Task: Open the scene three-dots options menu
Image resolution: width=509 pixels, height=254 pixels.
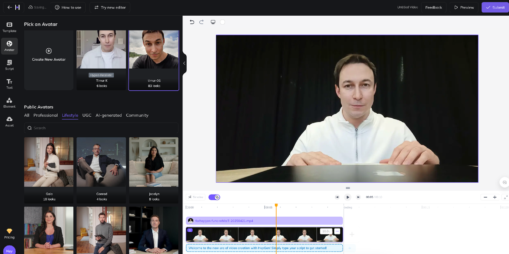Action: pyautogui.click(x=337, y=231)
